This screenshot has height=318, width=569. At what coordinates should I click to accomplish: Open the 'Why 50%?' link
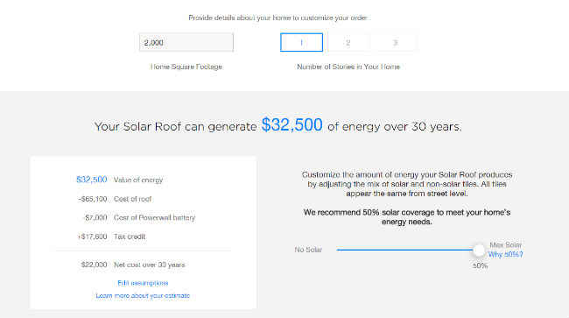coord(505,254)
